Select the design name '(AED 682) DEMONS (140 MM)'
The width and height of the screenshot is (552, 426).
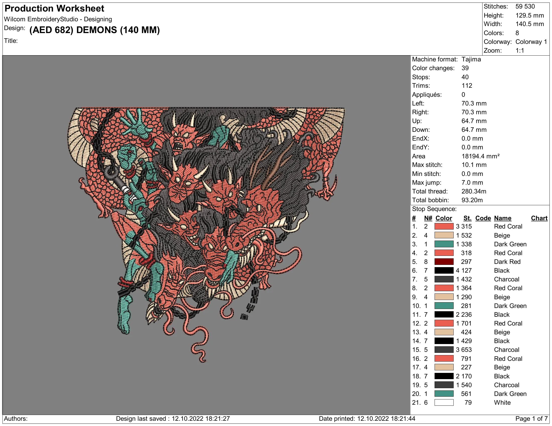95,30
